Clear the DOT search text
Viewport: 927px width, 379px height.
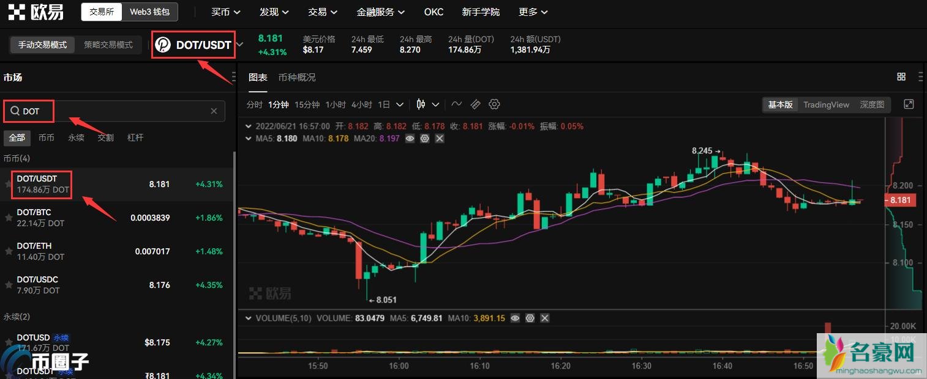[x=214, y=111]
